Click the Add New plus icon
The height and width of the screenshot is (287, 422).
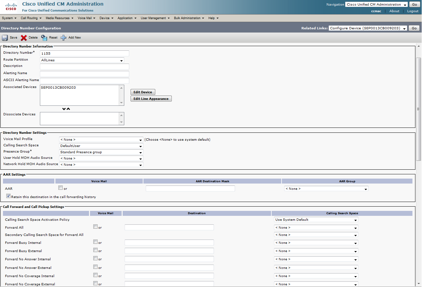[64, 38]
